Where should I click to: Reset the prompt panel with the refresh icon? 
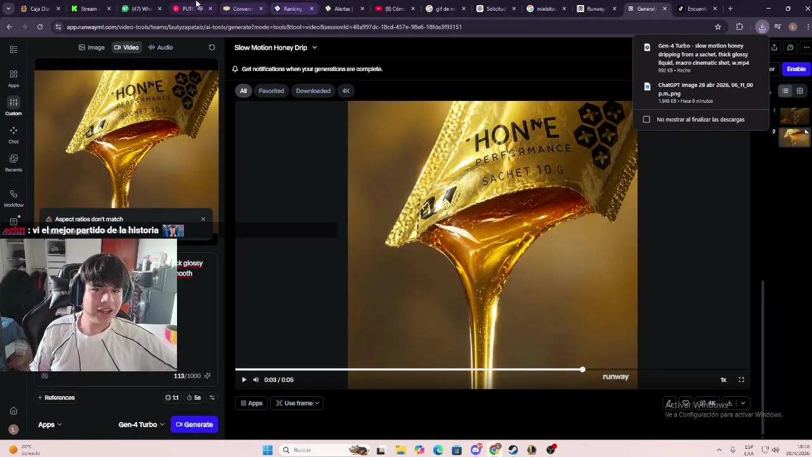[x=212, y=48]
